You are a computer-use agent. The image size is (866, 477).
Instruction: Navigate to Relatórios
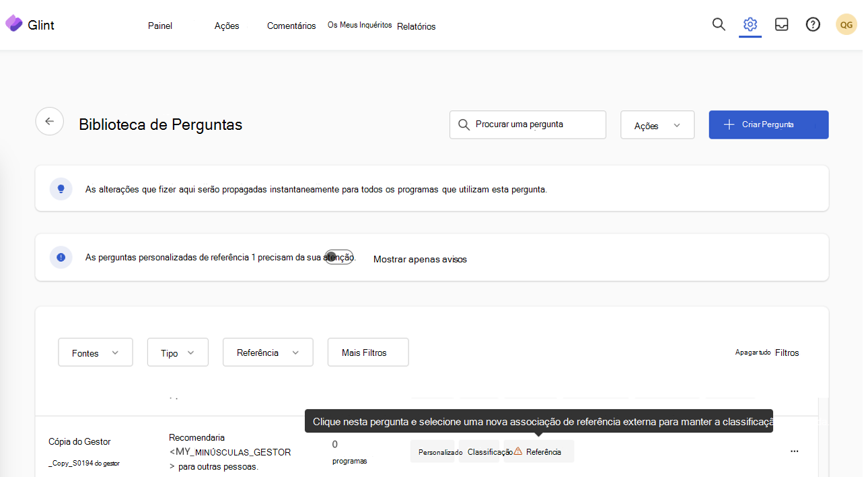coord(416,26)
